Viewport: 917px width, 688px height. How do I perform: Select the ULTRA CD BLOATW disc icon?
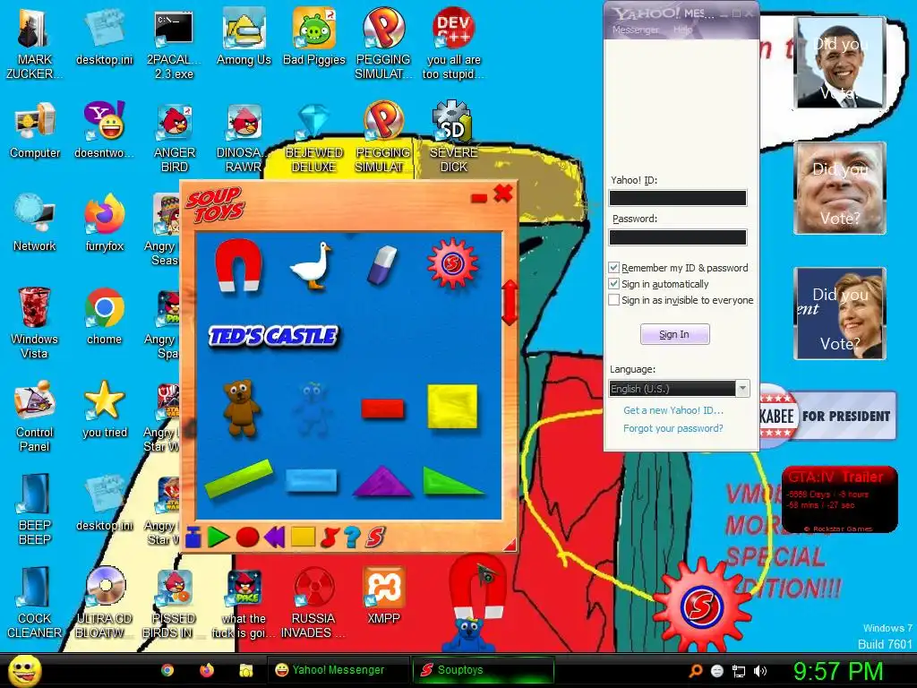click(104, 603)
